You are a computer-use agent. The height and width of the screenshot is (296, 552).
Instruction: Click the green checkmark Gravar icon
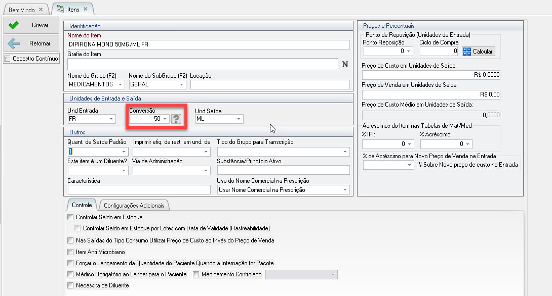[x=14, y=25]
